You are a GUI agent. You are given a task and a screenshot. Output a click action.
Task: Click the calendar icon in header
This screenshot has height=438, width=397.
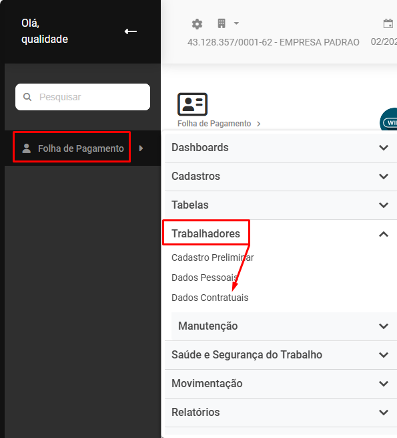[x=388, y=24]
